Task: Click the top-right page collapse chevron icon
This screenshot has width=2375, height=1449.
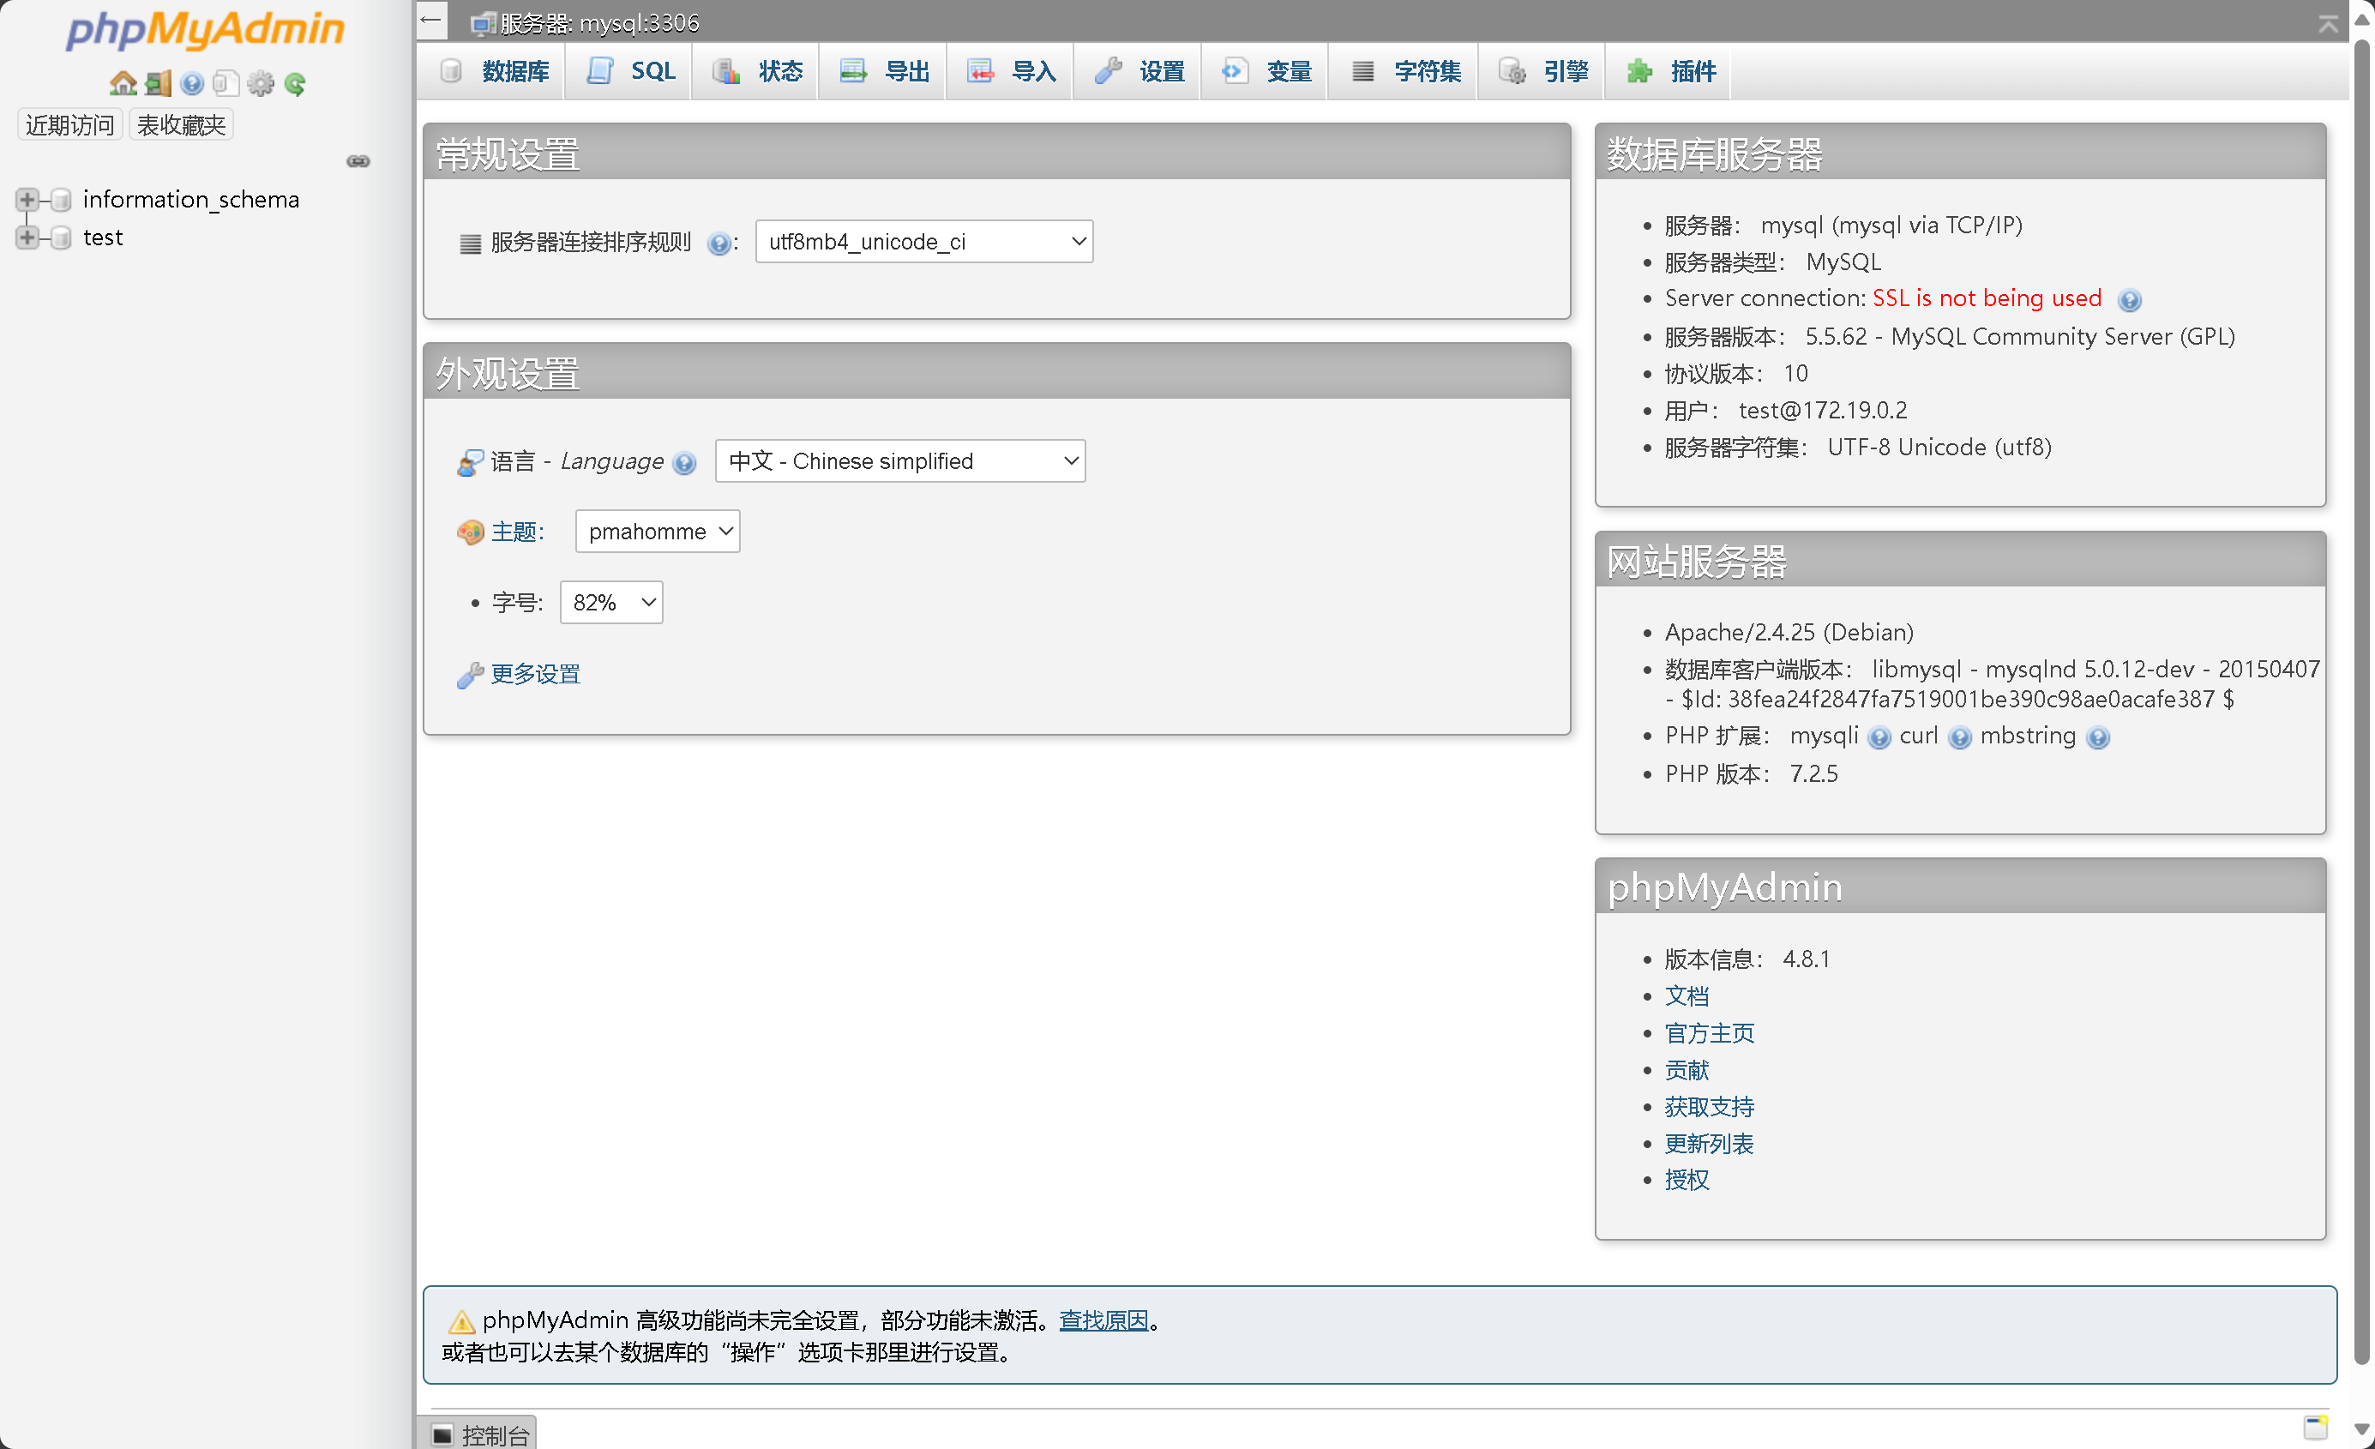Action: click(2327, 23)
